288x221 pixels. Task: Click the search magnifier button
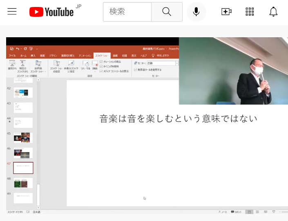[167, 12]
